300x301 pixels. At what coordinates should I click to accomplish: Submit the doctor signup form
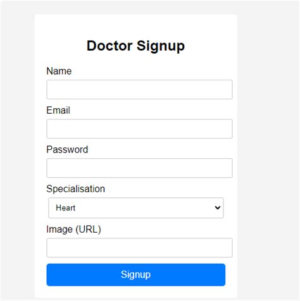136,274
